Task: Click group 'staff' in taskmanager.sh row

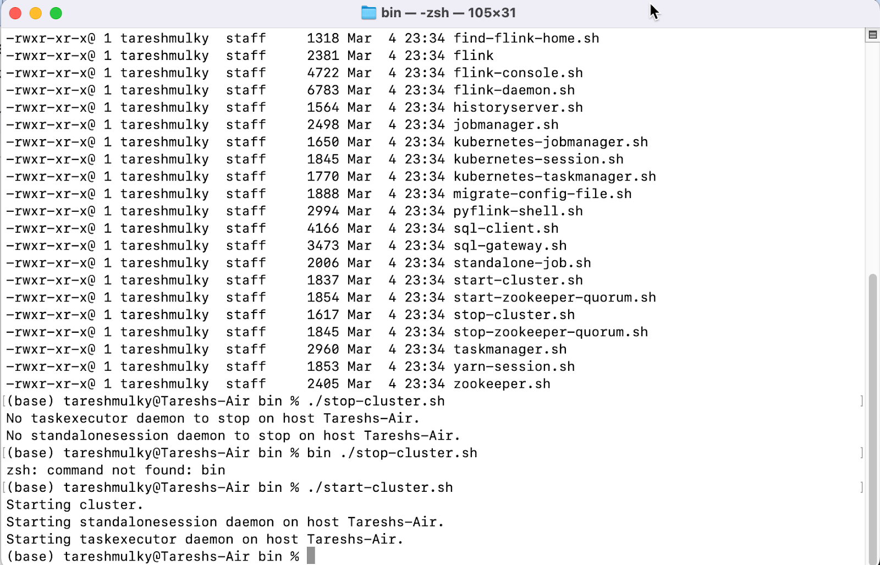Action: pyautogui.click(x=246, y=349)
